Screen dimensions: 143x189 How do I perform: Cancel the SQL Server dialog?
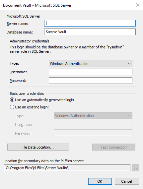127,181
